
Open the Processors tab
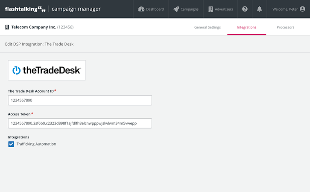(x=285, y=27)
